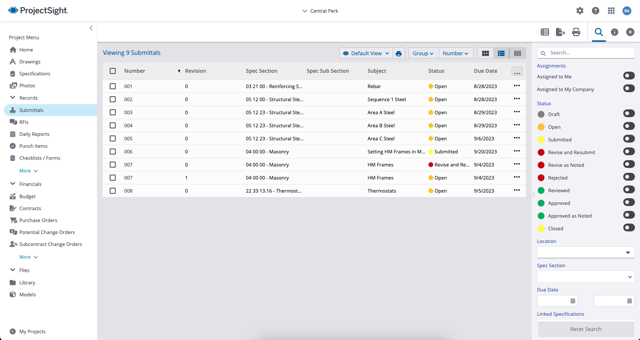Open Budget from the sidebar

click(x=27, y=196)
